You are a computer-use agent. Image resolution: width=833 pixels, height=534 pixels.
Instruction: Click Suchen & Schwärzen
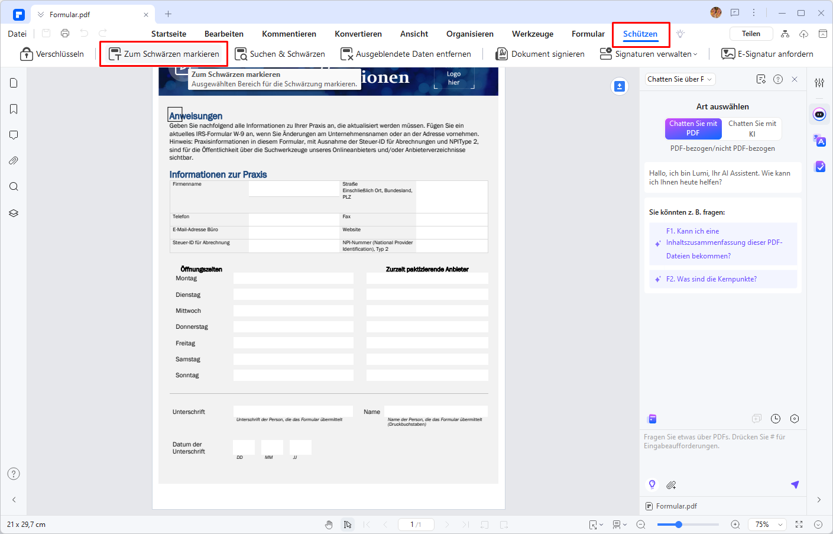pos(280,54)
